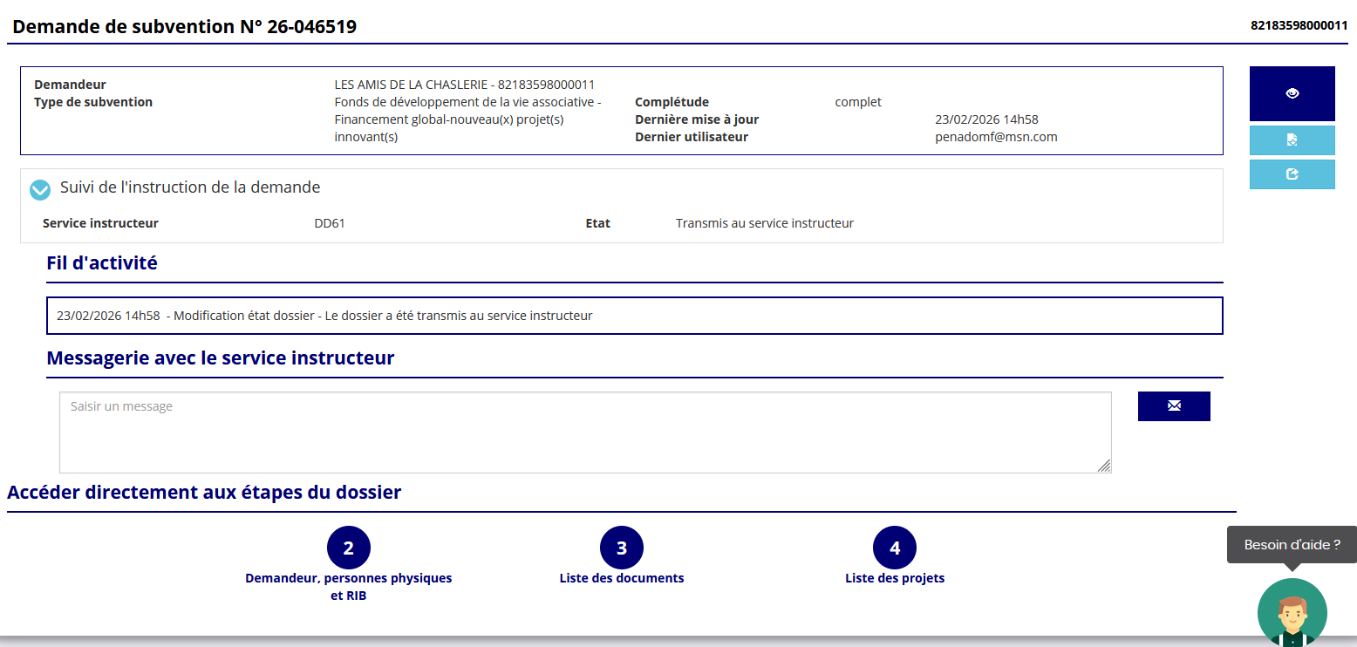1357x647 pixels.
Task: Click the eye icon to view the request
Action: (x=1292, y=93)
